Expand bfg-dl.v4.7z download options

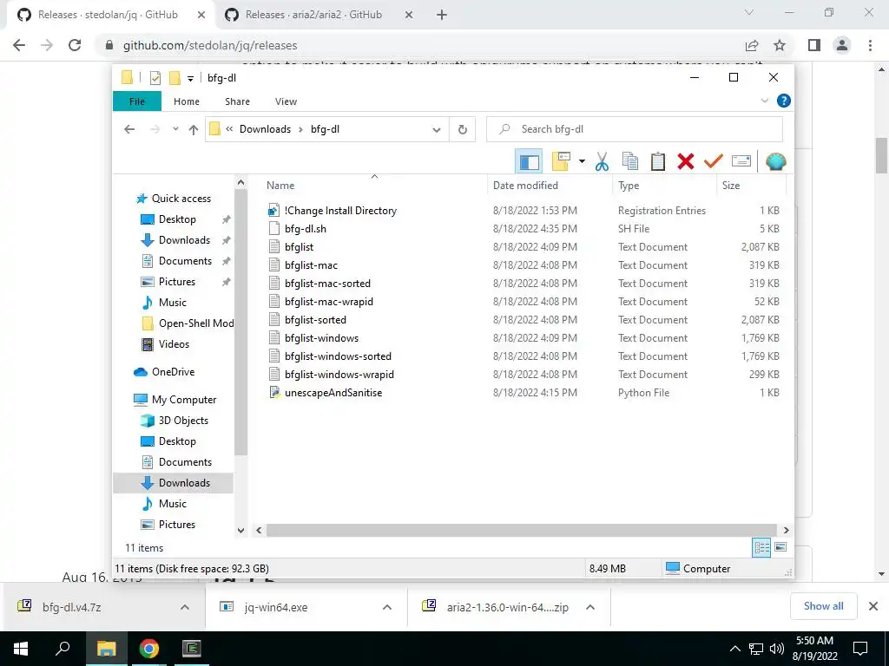point(185,607)
